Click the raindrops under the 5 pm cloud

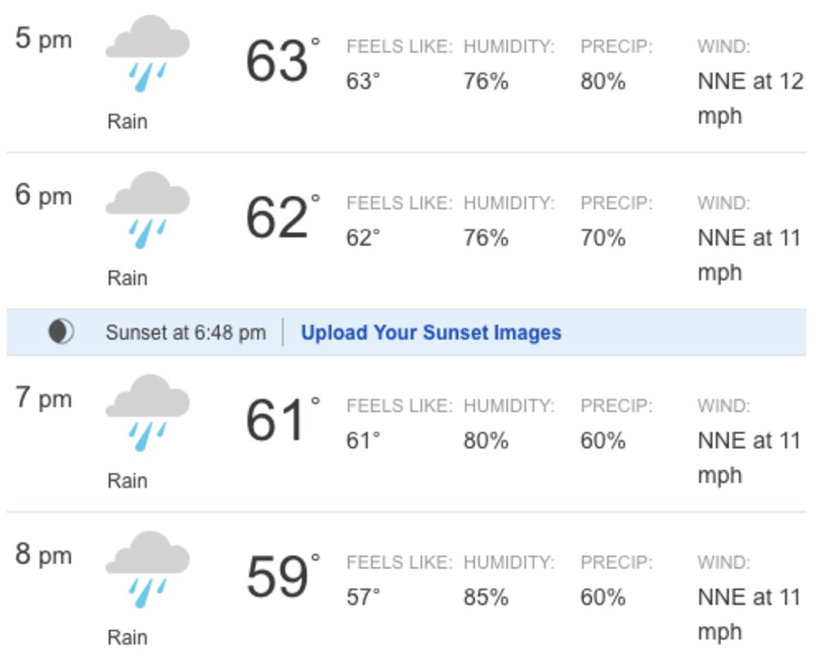coord(149,78)
